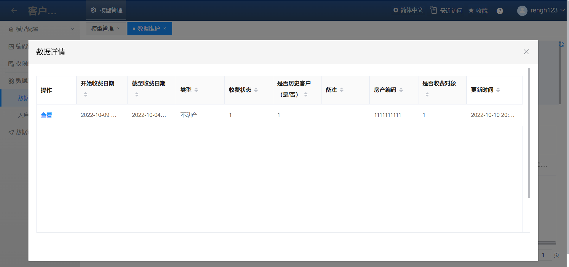This screenshot has height=267, width=569.
Task: Open 最近访问 recent visits
Action: point(446,10)
